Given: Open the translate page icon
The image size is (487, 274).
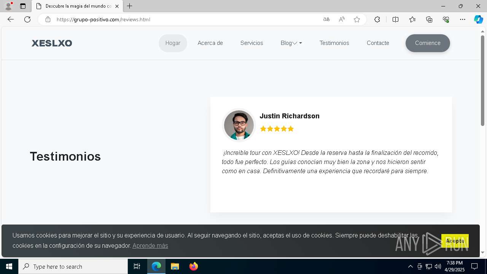Looking at the screenshot, I should [326, 19].
